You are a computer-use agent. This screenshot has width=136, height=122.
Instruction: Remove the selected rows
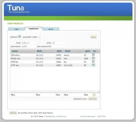[x=93, y=99]
